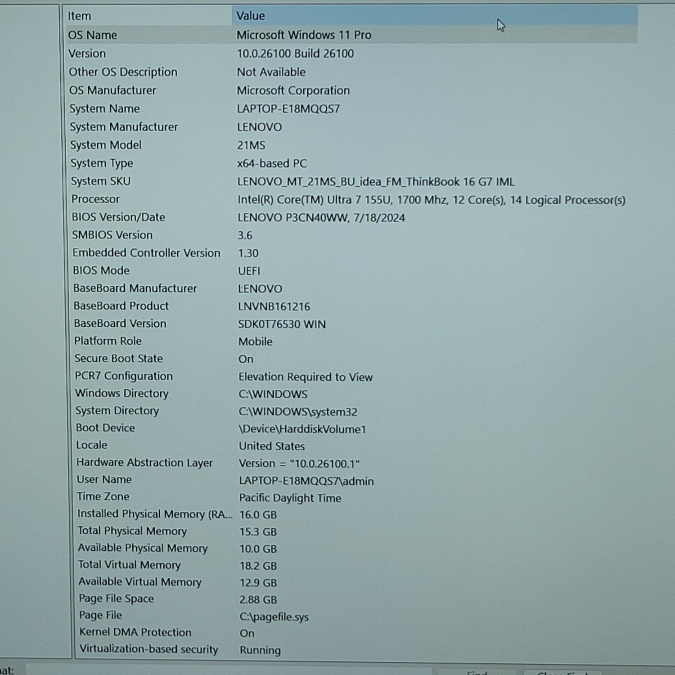Click the Value column header

tap(251, 16)
